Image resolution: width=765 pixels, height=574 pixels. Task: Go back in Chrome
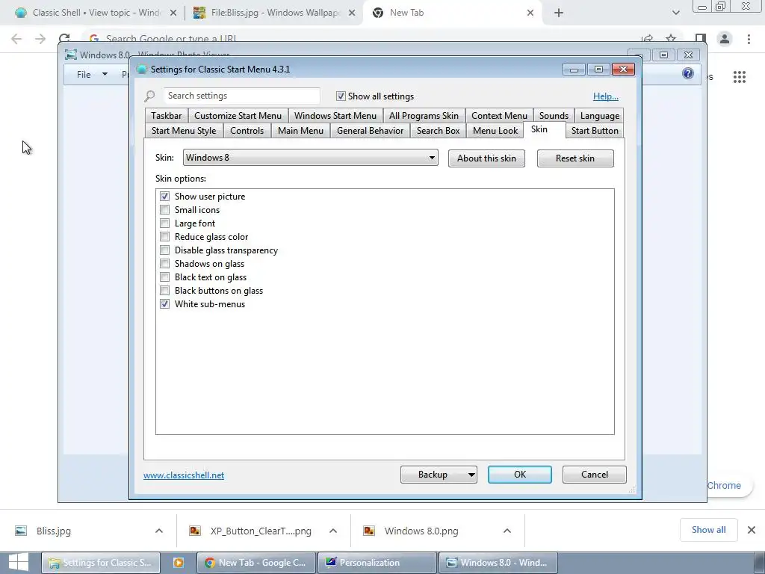pyautogui.click(x=16, y=39)
